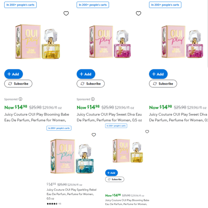Open Sponsored info icon for Sweet Diva
The image size is (208, 208).
[93, 99]
